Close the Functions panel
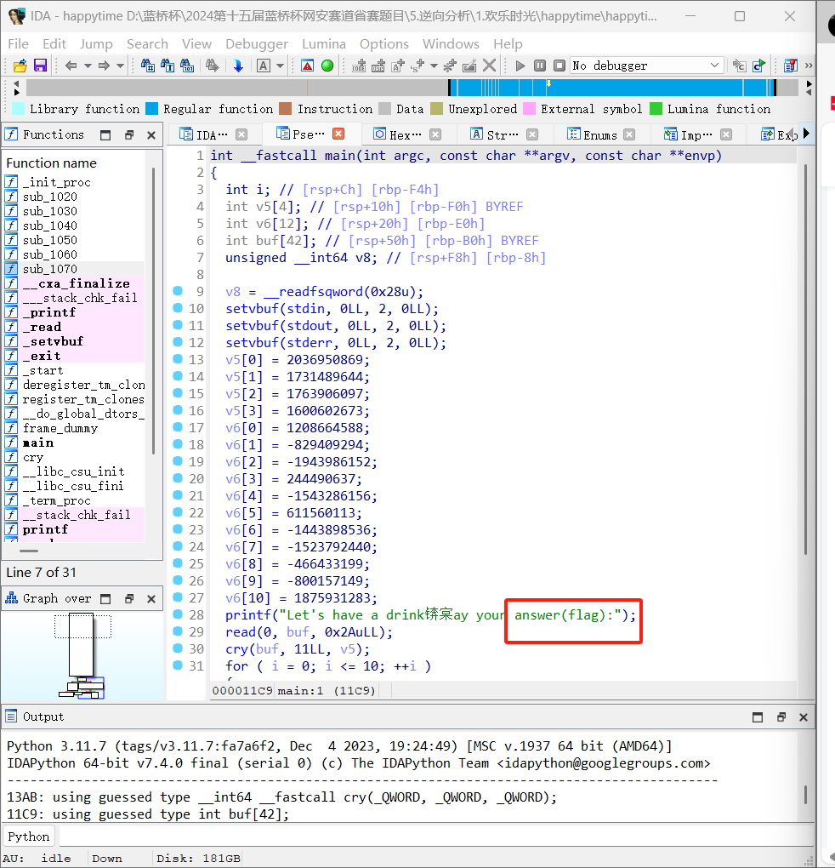The image size is (835, 868). [x=151, y=135]
